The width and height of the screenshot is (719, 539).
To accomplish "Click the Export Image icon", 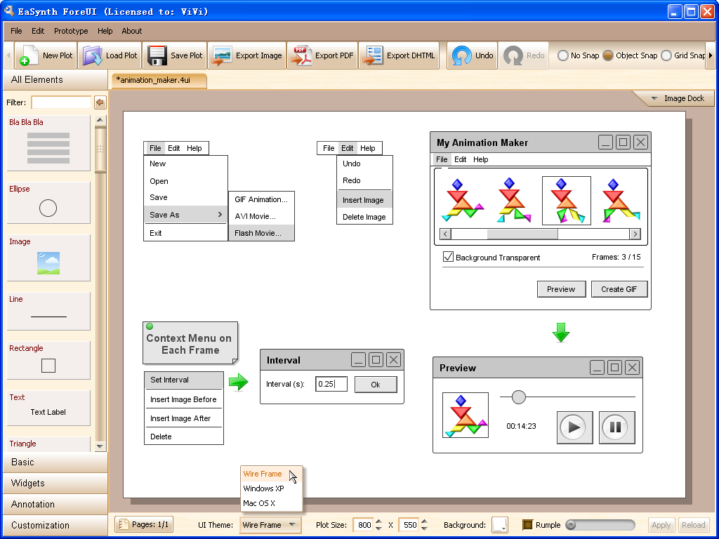I will (x=222, y=56).
